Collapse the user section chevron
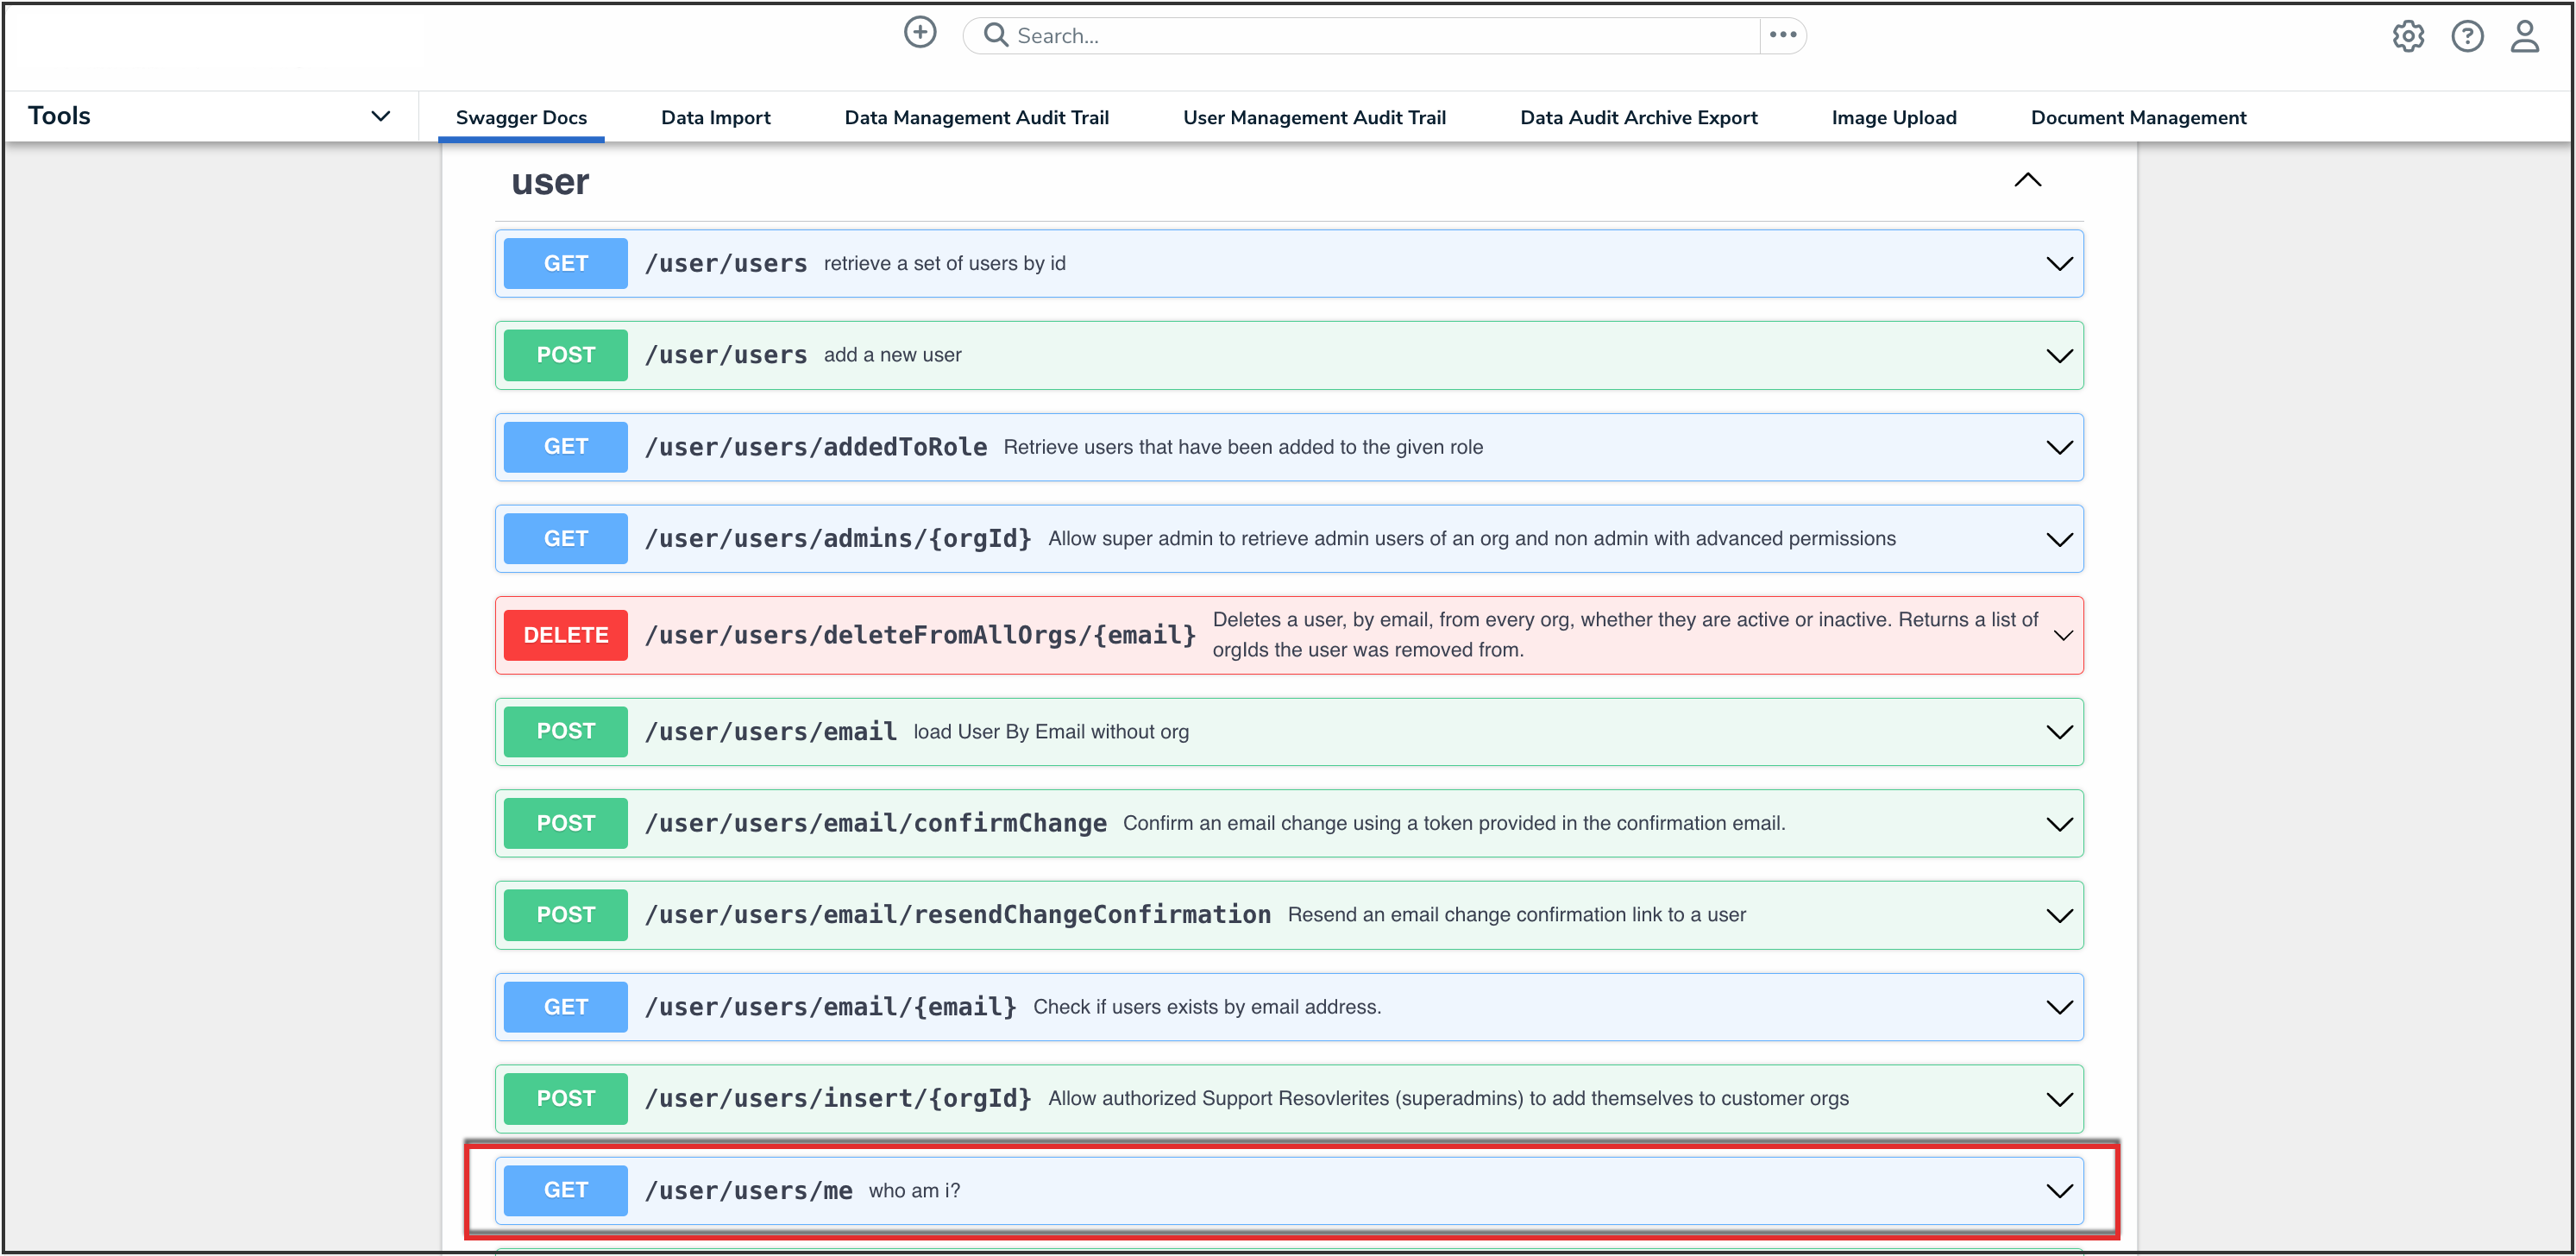 [2028, 180]
